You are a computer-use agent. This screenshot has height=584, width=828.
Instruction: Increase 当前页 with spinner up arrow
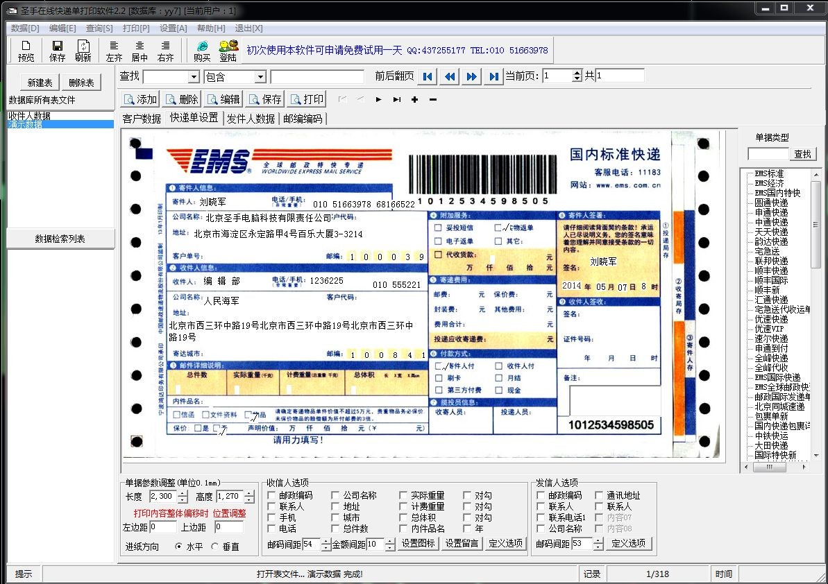tap(577, 73)
